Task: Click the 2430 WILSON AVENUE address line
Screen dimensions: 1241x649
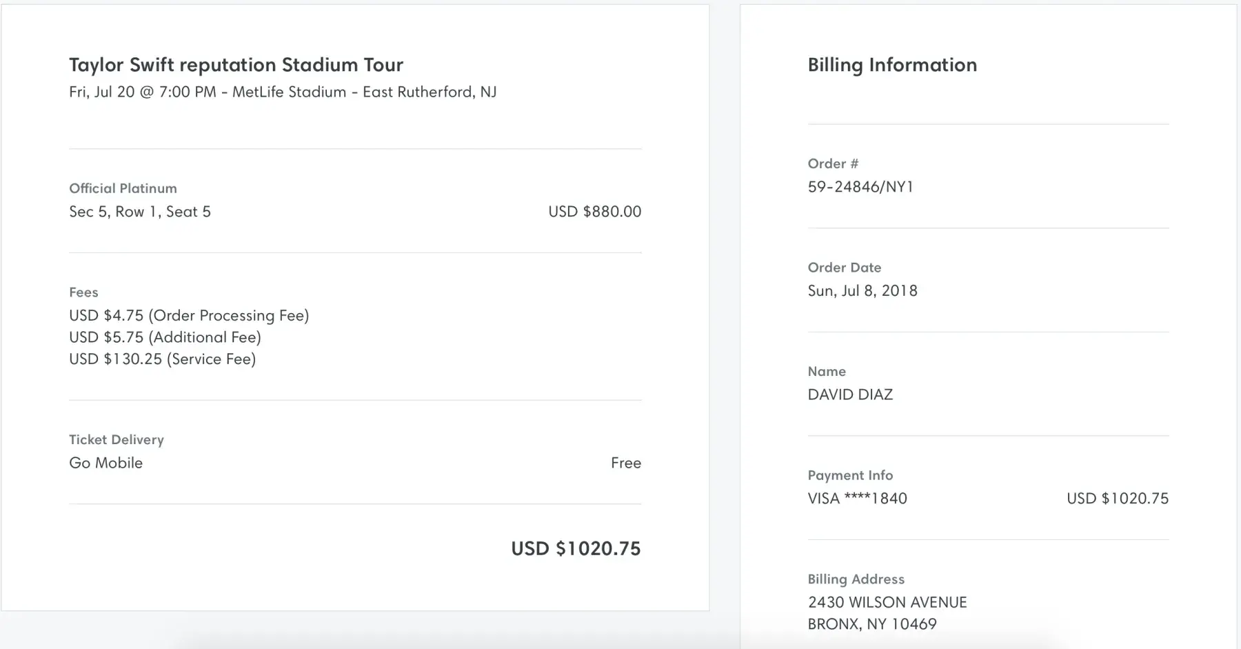Action: [887, 603]
